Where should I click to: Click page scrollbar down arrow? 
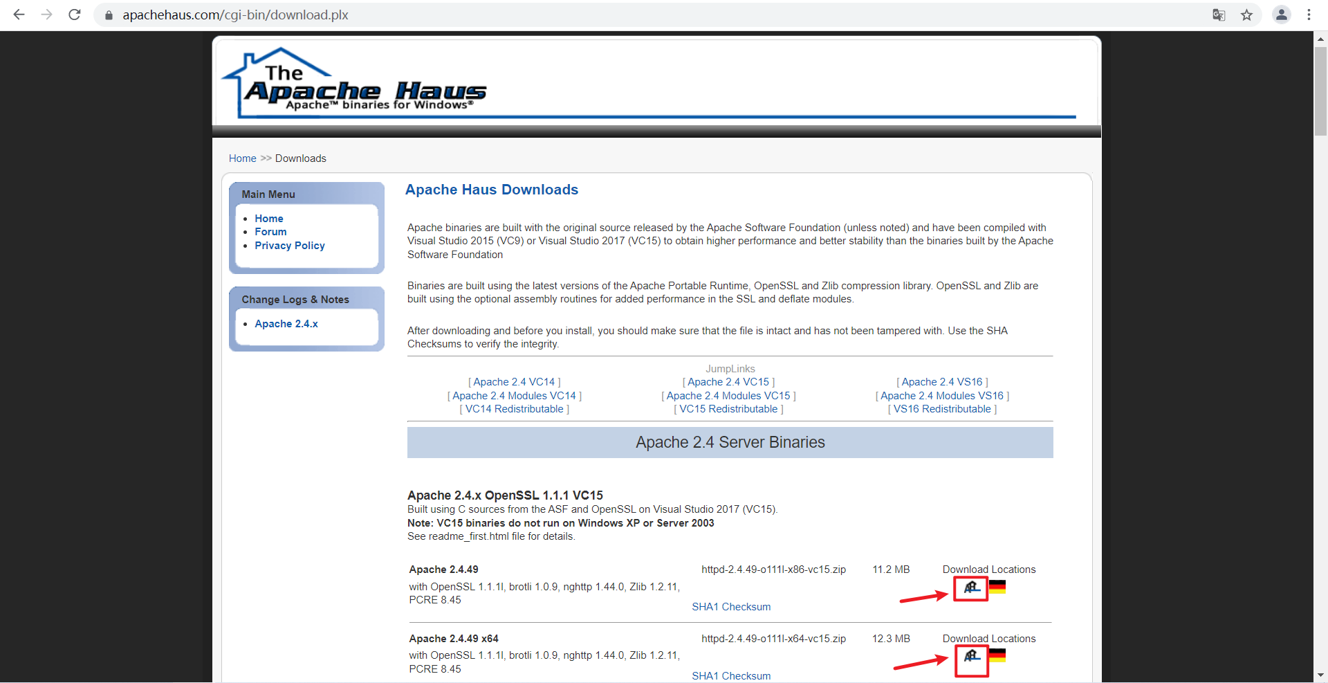[x=1320, y=675]
